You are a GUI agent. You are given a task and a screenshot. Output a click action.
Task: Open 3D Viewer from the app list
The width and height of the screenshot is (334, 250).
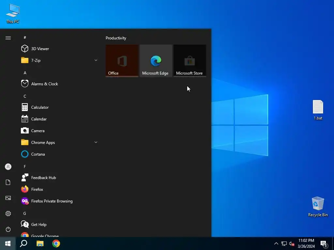tap(60, 49)
